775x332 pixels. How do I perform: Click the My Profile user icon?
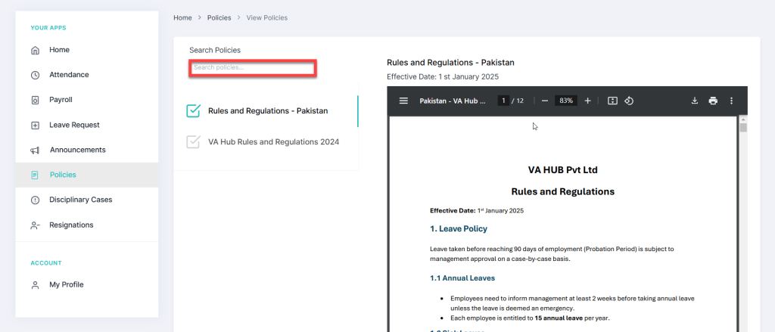35,285
